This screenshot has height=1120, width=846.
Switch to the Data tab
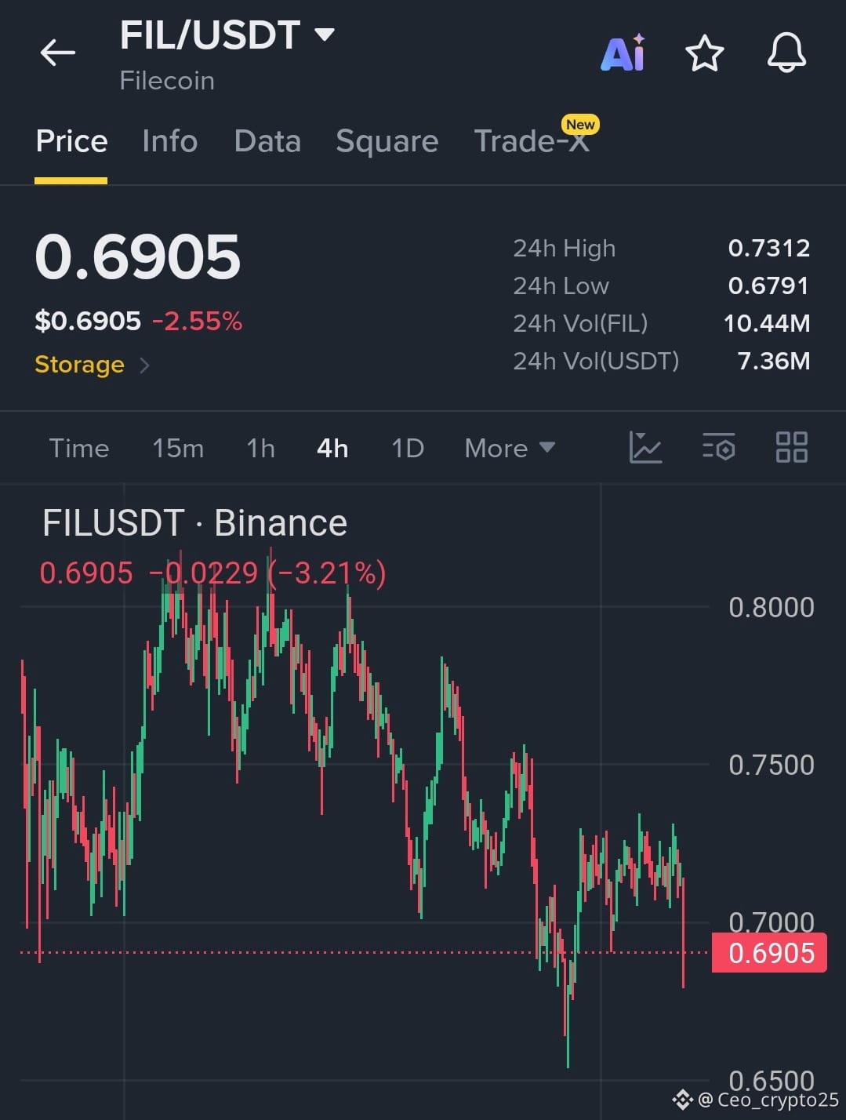click(267, 141)
